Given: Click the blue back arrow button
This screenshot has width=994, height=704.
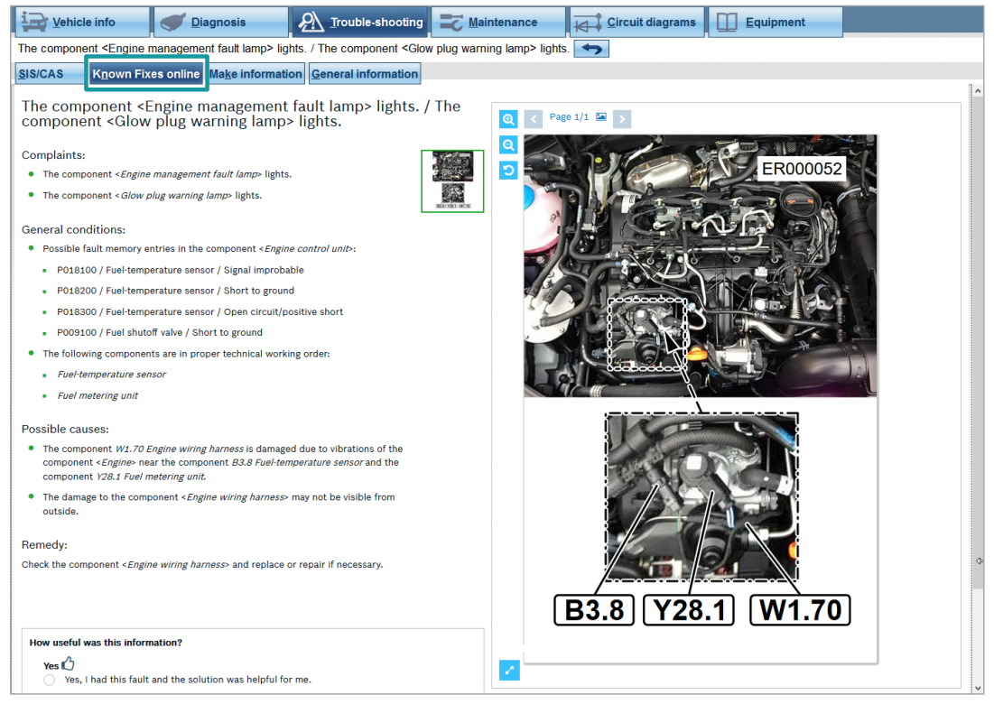Looking at the screenshot, I should 591,49.
